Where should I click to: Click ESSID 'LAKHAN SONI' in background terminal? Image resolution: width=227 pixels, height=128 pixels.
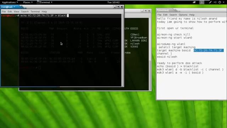click(139, 41)
